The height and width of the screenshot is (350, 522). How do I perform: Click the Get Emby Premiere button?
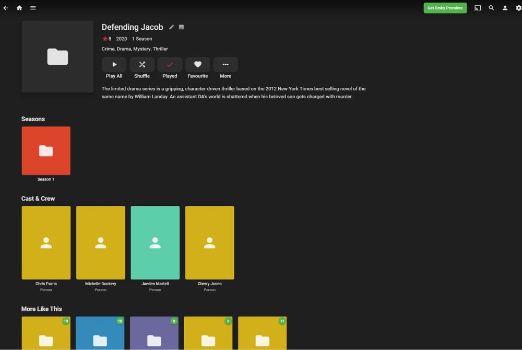[445, 8]
